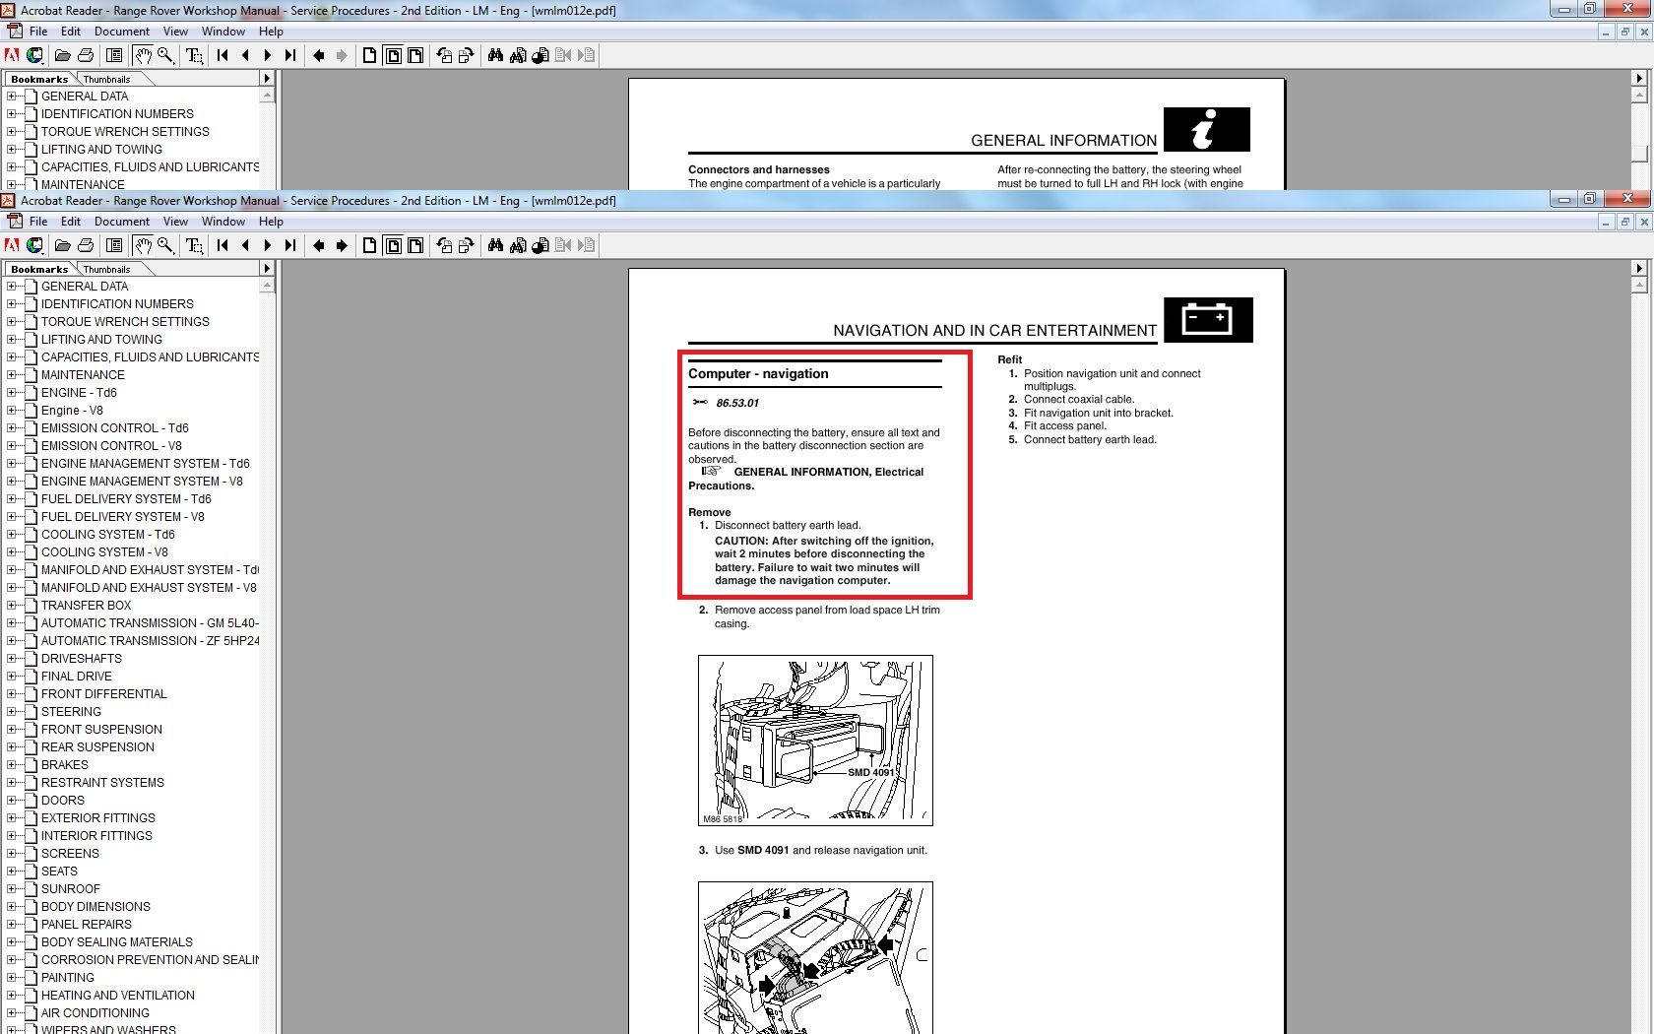Print the document from the front window toolbar

(x=86, y=245)
